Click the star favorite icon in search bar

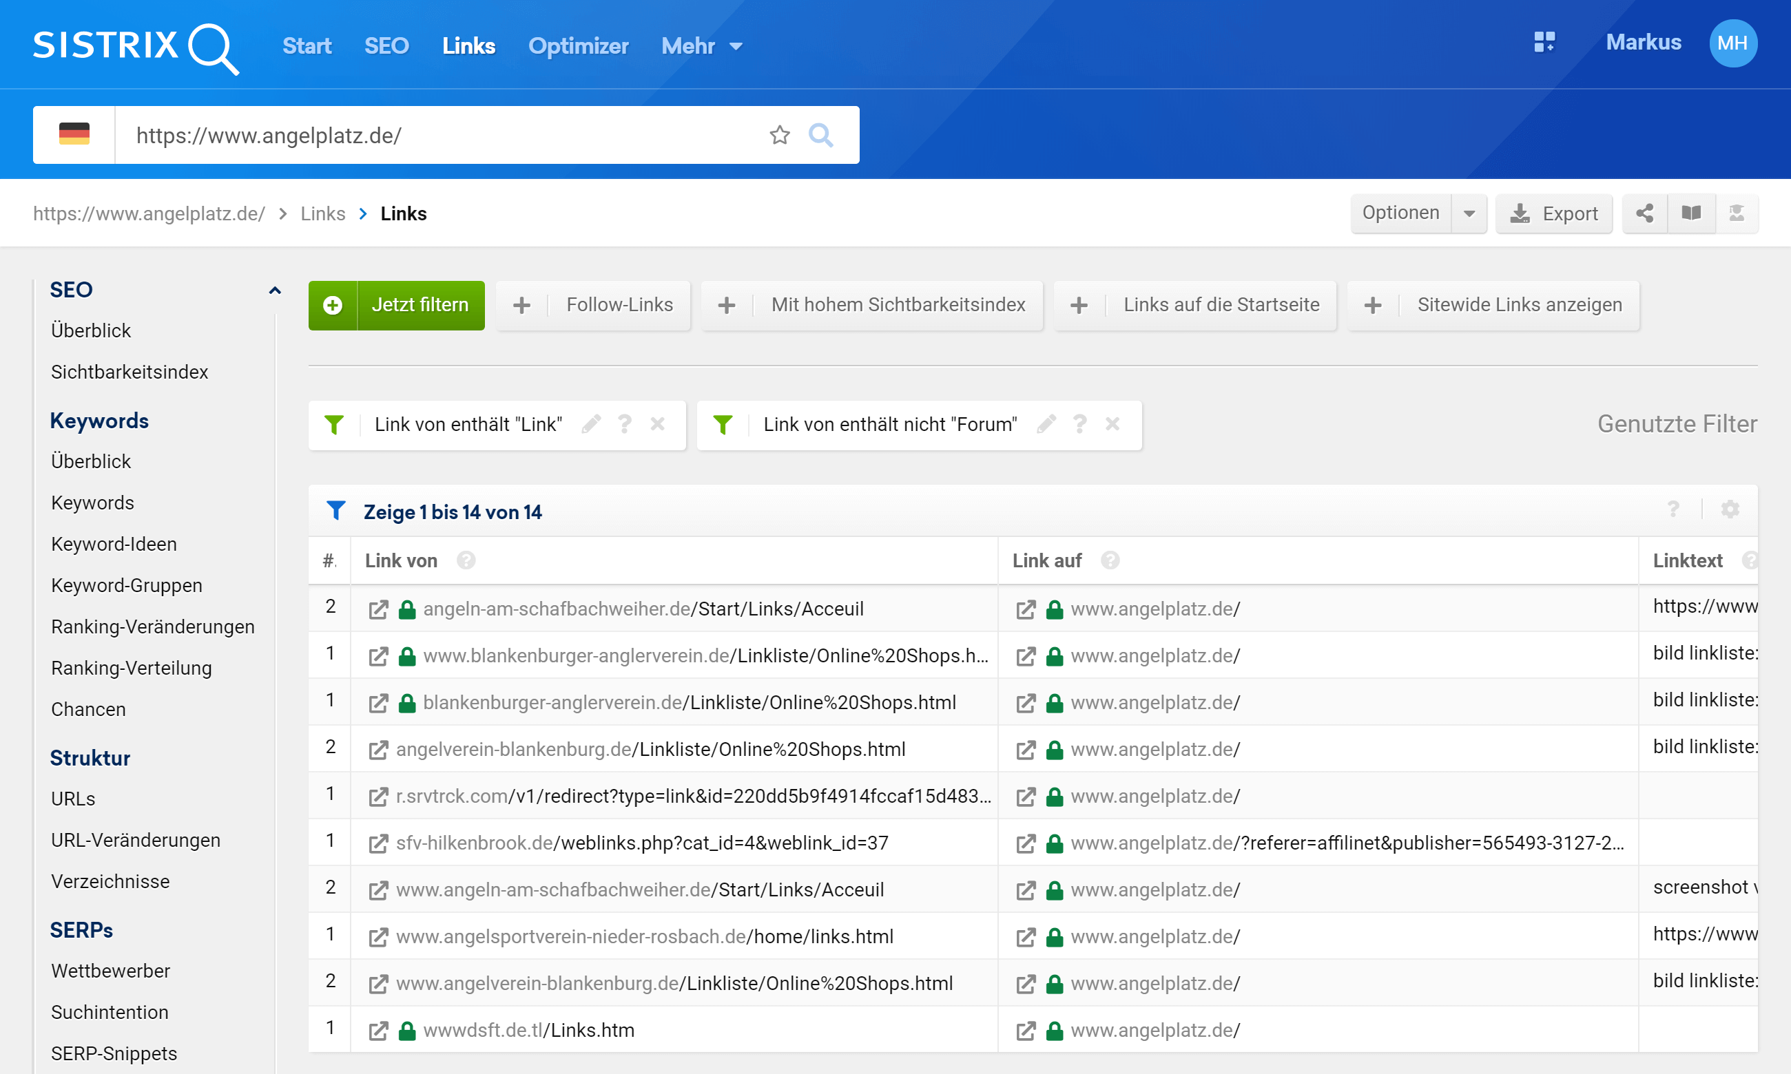point(779,135)
